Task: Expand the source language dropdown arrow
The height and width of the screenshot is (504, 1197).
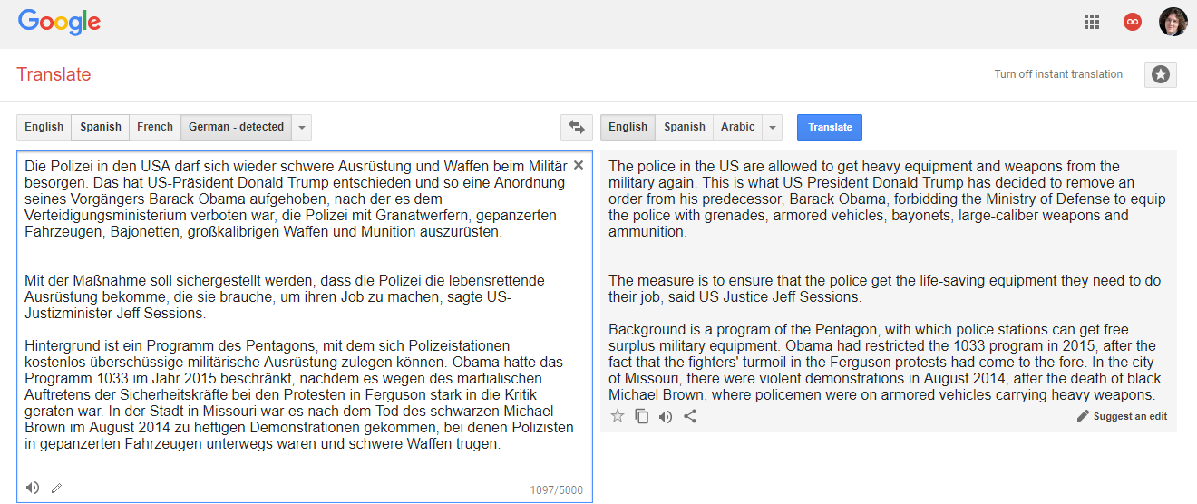Action: [x=302, y=127]
